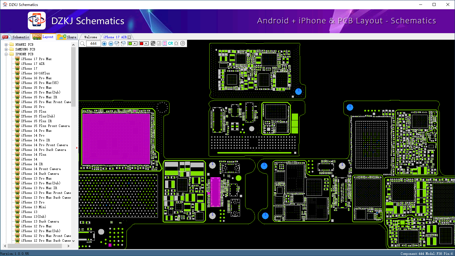Select iPhone 15 Pro Max(Sub) entry
455x256 pixels.
41,92
